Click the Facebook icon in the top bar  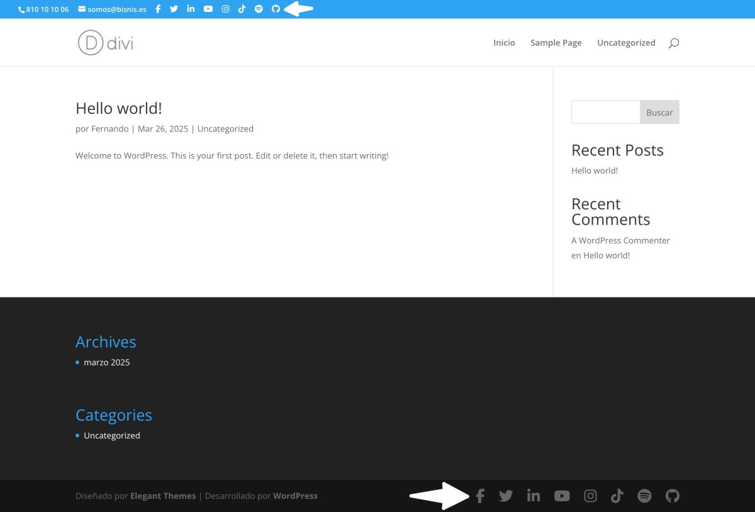[x=158, y=9]
